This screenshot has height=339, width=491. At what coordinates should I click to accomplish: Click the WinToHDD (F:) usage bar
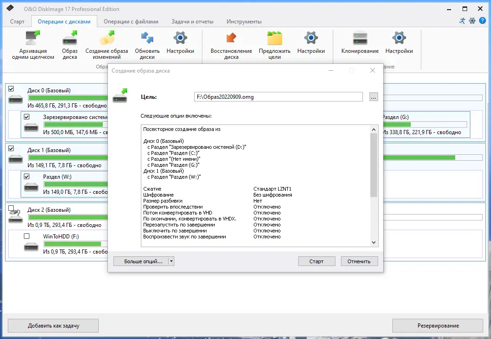pyautogui.click(x=76, y=243)
